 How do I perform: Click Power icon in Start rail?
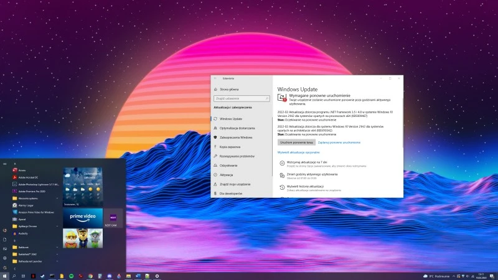(x=4, y=268)
